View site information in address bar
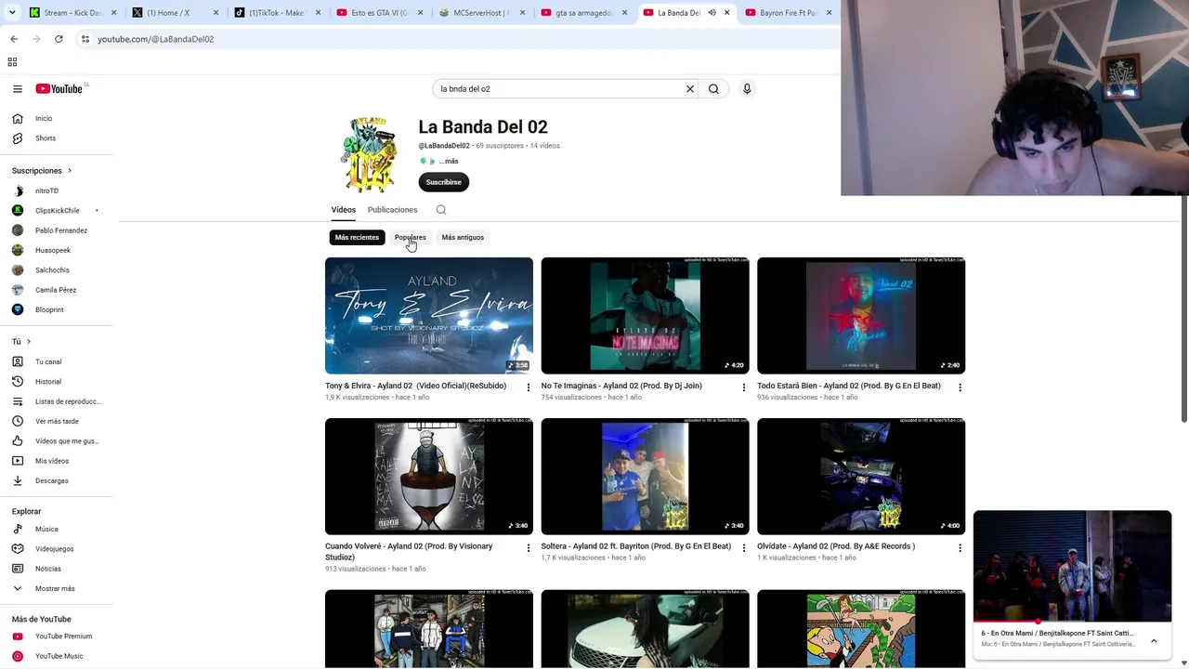 pyautogui.click(x=85, y=39)
